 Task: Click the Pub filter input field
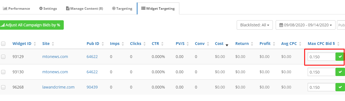tap(341, 25)
